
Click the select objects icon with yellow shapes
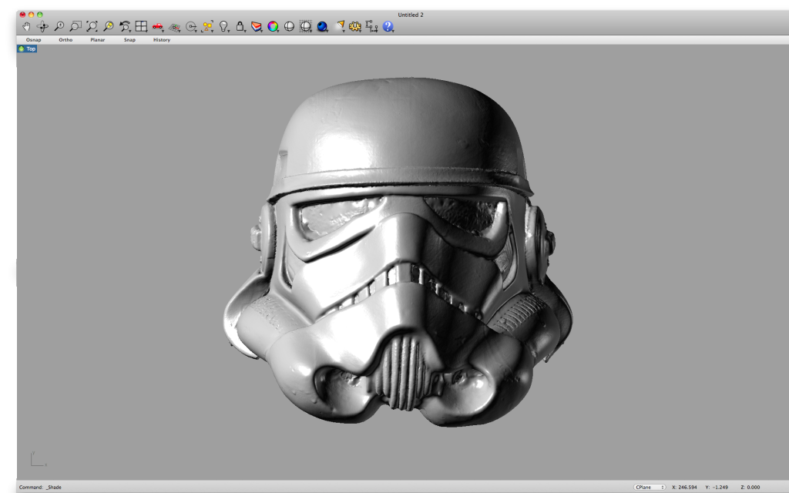point(207,26)
